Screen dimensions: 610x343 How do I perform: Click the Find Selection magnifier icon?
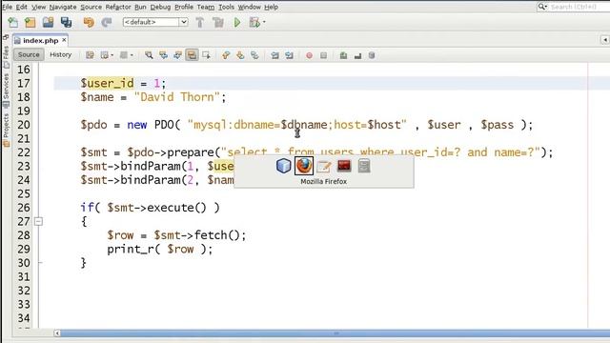(149, 55)
